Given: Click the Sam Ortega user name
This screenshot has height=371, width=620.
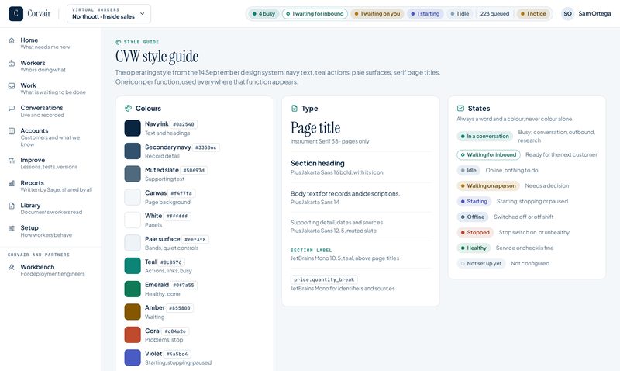Looking at the screenshot, I should pyautogui.click(x=594, y=13).
